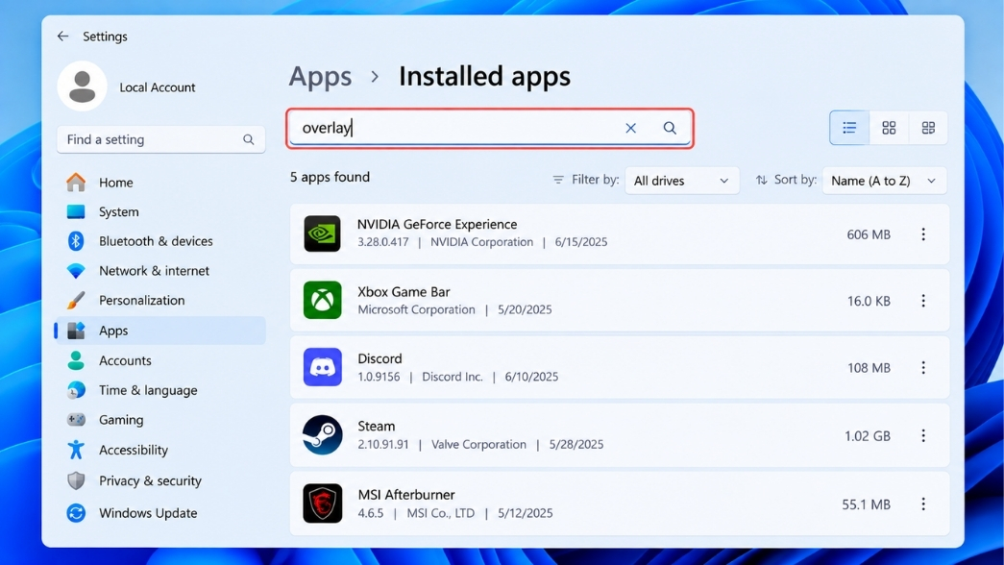
Task: Go back using the Settings back arrow
Action: point(62,37)
